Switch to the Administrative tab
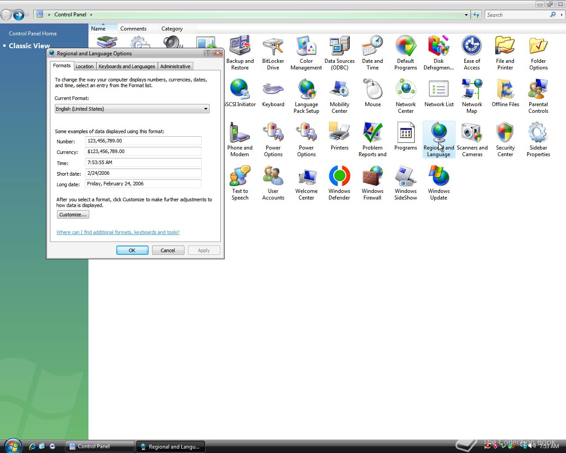 pos(175,66)
